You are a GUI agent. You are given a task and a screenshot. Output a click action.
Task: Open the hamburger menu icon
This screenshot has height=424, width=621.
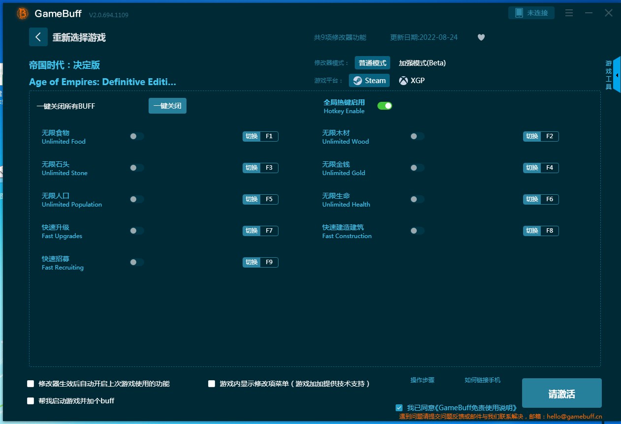[569, 13]
